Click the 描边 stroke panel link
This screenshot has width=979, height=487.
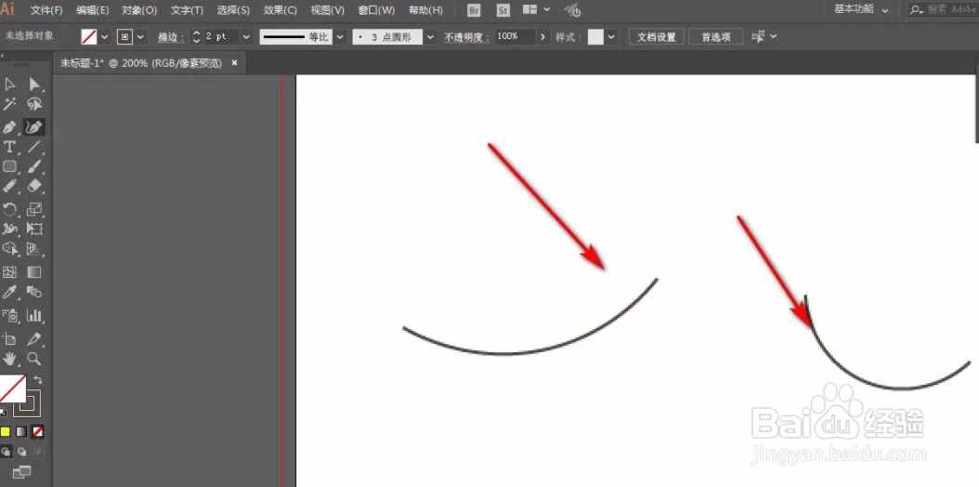(171, 37)
